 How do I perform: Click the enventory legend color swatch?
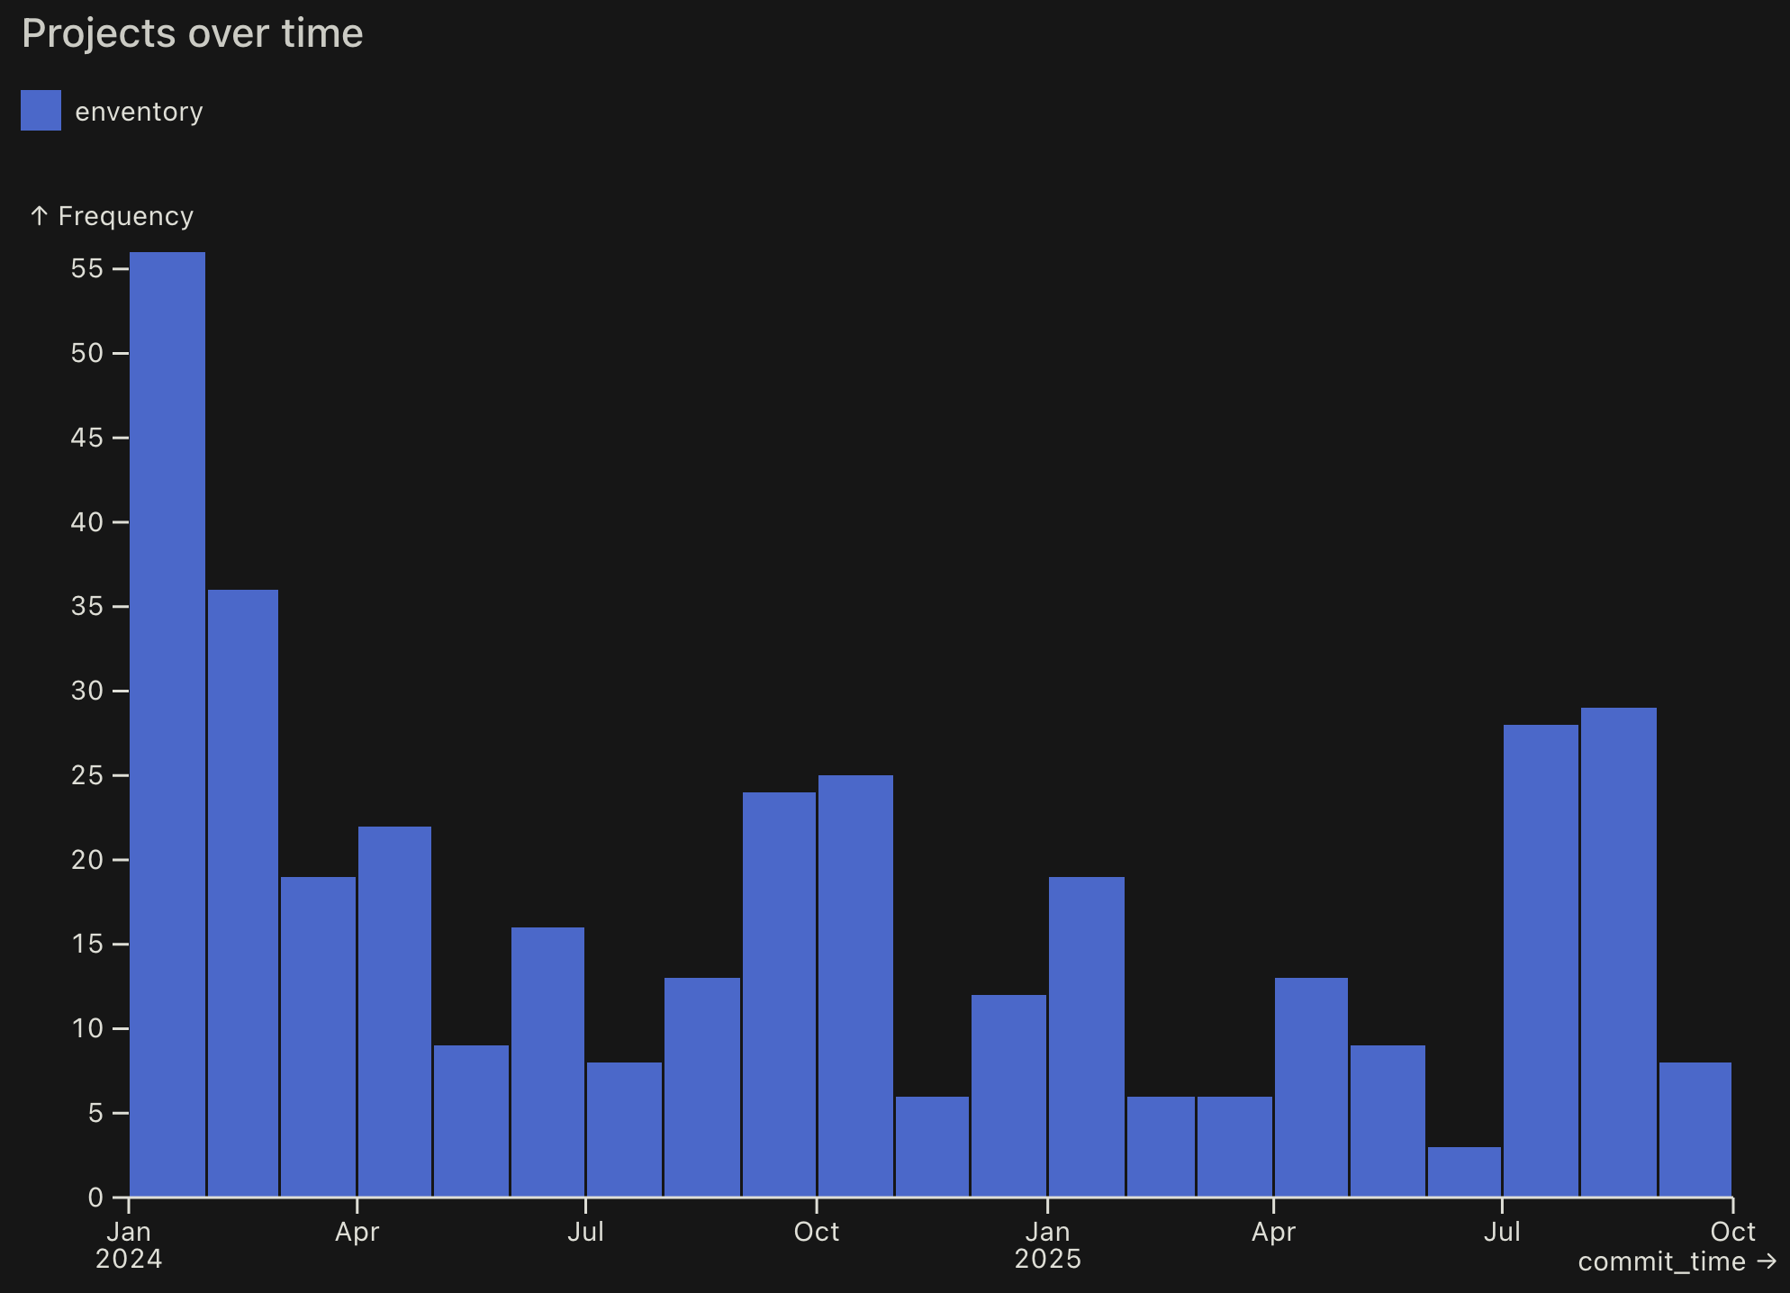[41, 111]
